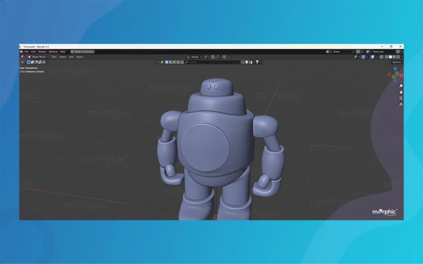Click the Scene name field

click(x=342, y=52)
